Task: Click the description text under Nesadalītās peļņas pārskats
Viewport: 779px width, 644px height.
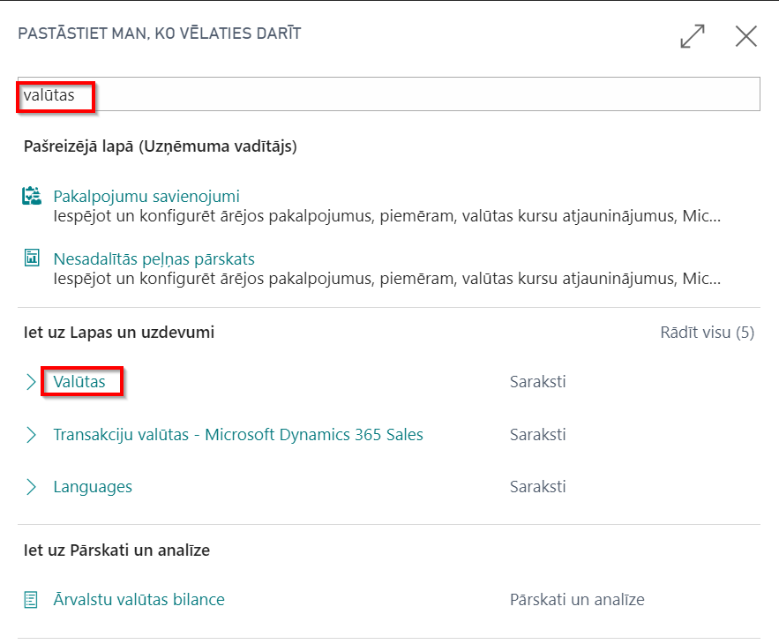Action: coord(387,279)
